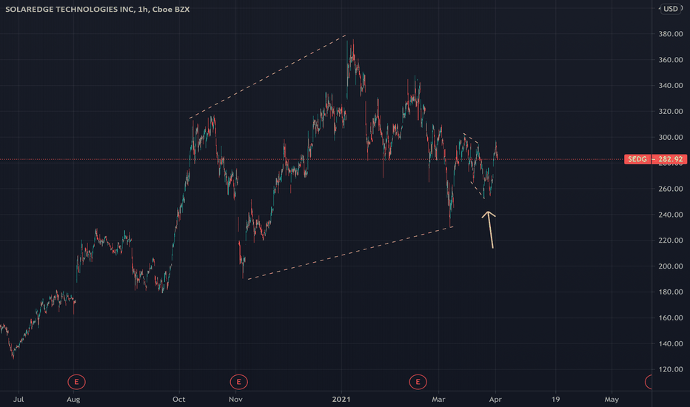Click the 360.00 price axis label
This screenshot has width=690, height=407.
[x=671, y=60]
